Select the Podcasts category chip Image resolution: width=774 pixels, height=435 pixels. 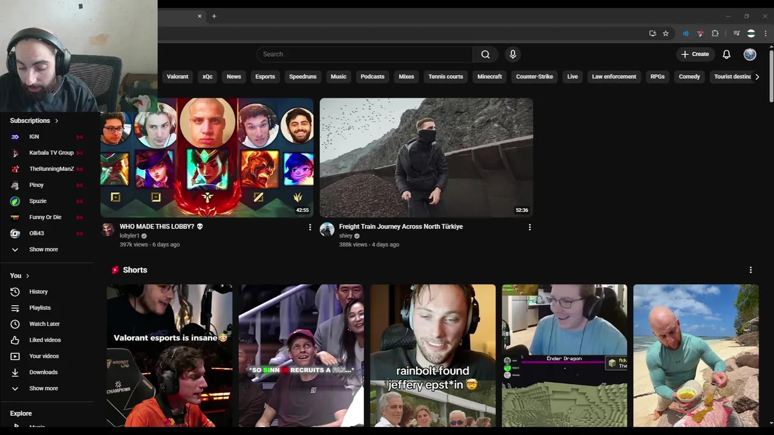point(372,77)
